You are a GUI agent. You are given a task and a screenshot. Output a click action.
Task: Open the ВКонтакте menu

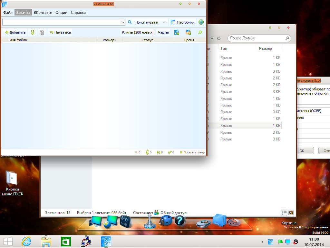tap(43, 13)
